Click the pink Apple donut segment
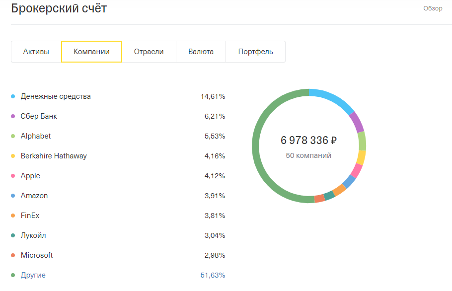 tap(357, 170)
